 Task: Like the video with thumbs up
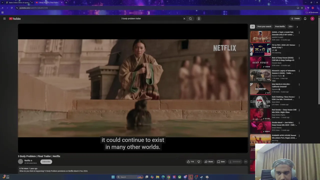point(190,161)
